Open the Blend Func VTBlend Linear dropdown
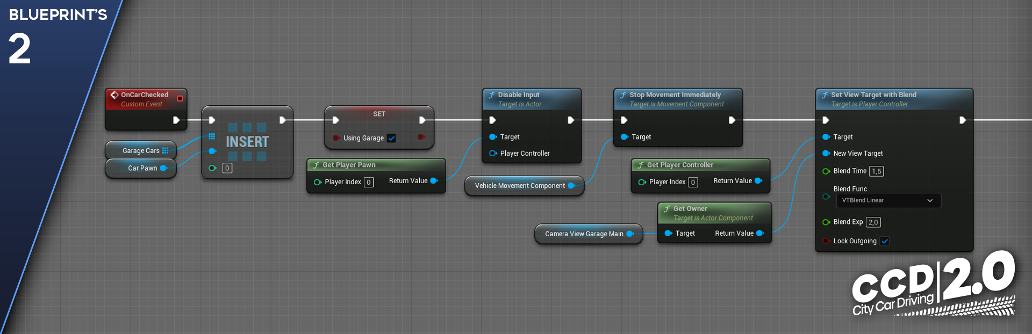The image size is (1032, 334). click(888, 200)
